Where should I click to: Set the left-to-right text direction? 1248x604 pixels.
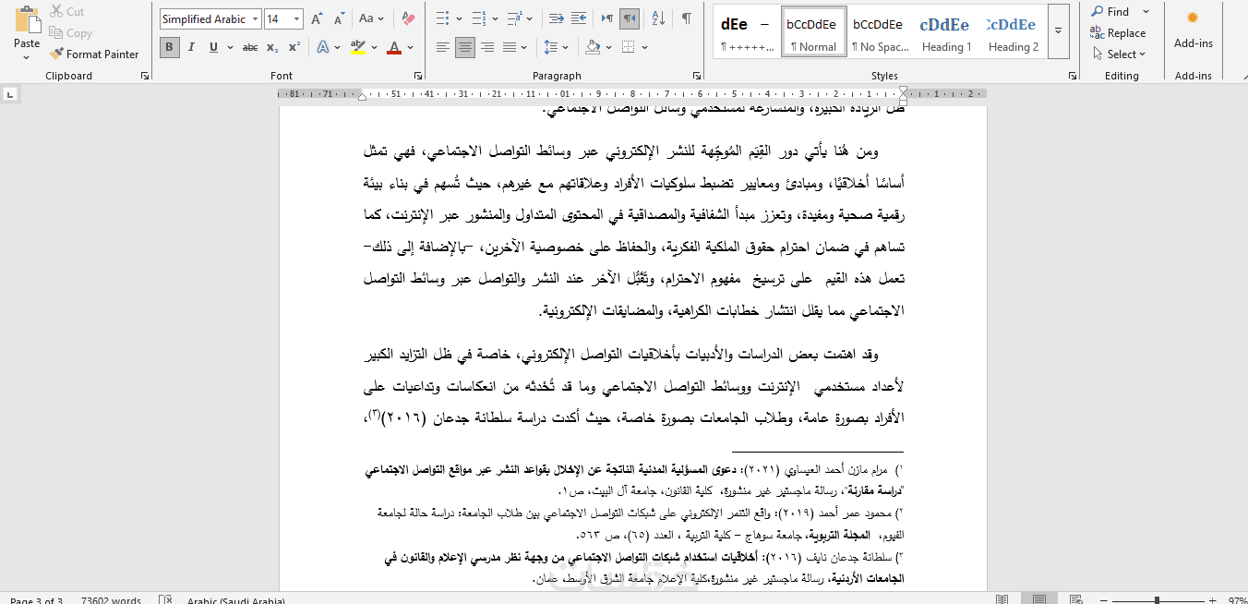(x=607, y=18)
